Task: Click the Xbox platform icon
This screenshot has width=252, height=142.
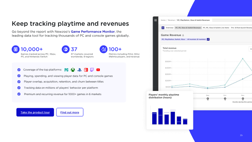Action: point(73,70)
